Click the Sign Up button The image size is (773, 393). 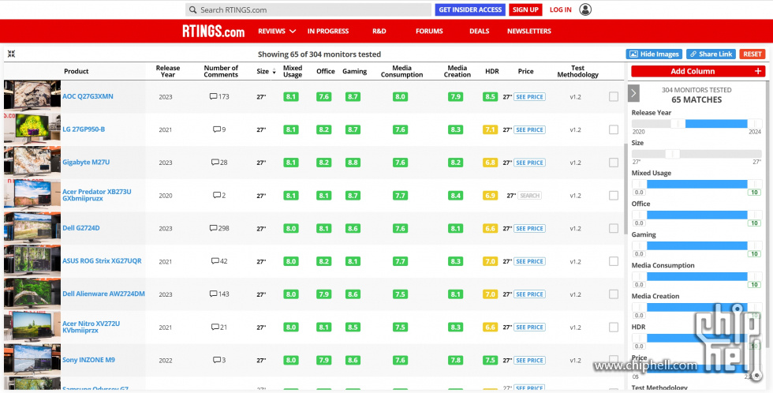pos(525,9)
